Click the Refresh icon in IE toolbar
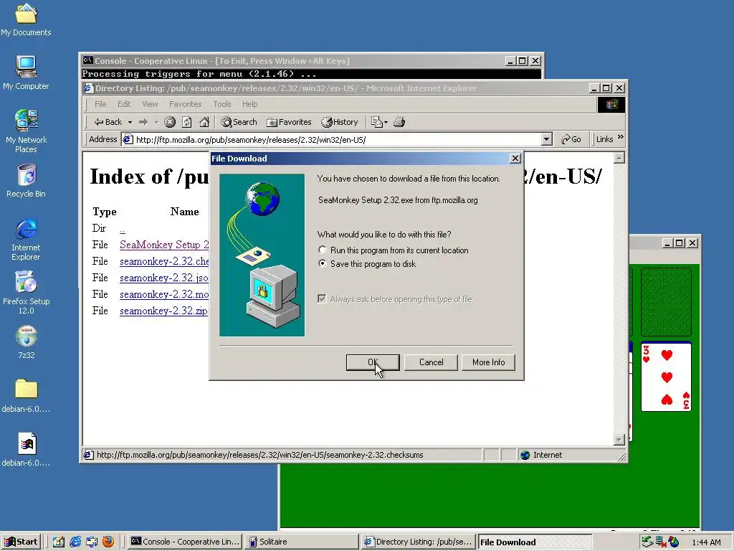734x551 pixels. (187, 122)
